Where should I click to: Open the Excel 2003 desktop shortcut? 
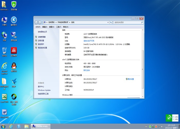(x=4, y=98)
